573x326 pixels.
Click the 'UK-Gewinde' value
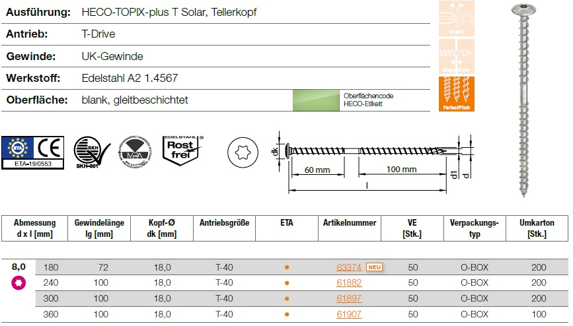[112, 57]
